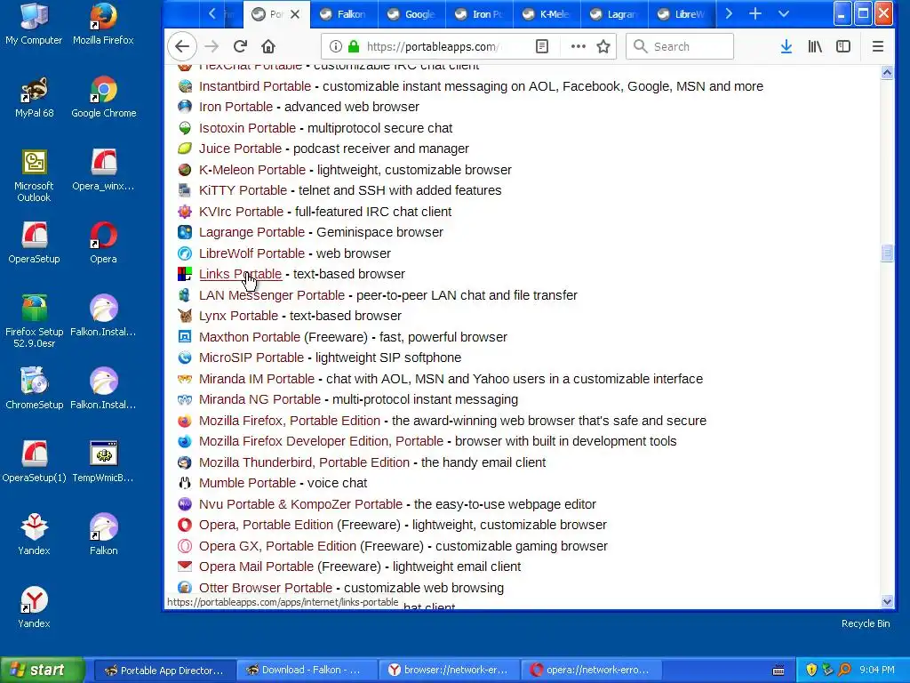Toggle the sidebar view icon
The image size is (910, 683).
(843, 46)
